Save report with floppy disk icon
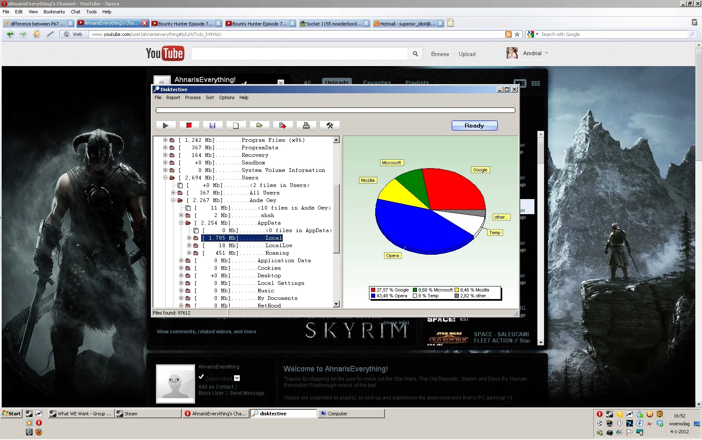Screen dimensions: 702x440 [212, 125]
